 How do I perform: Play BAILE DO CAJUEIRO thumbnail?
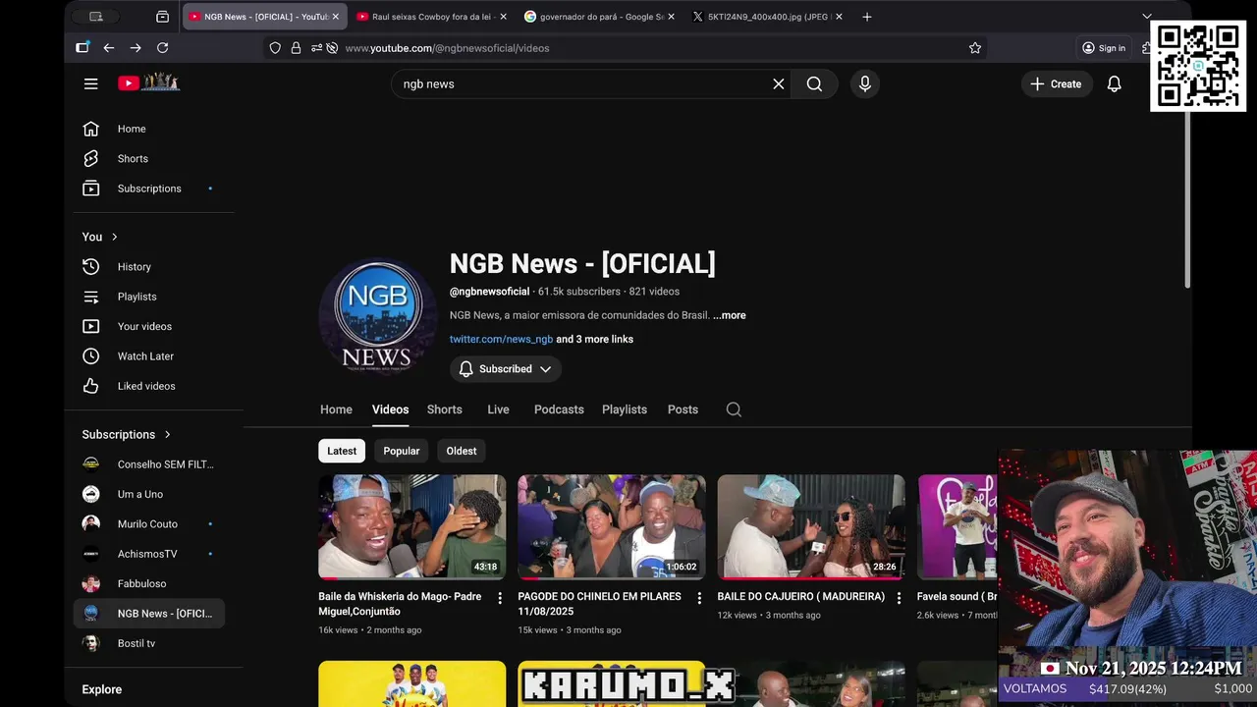811,527
